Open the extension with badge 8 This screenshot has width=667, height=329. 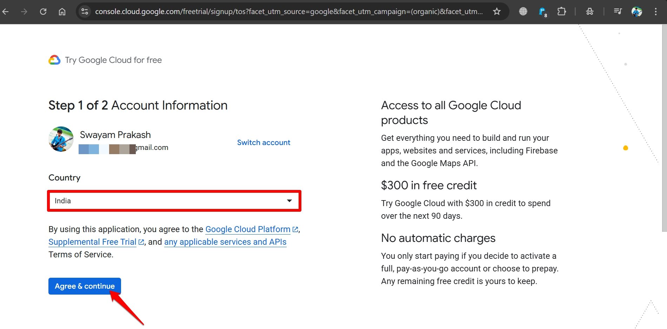pos(543,12)
